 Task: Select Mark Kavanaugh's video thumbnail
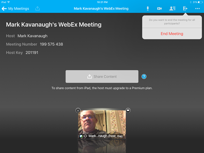[102, 124]
